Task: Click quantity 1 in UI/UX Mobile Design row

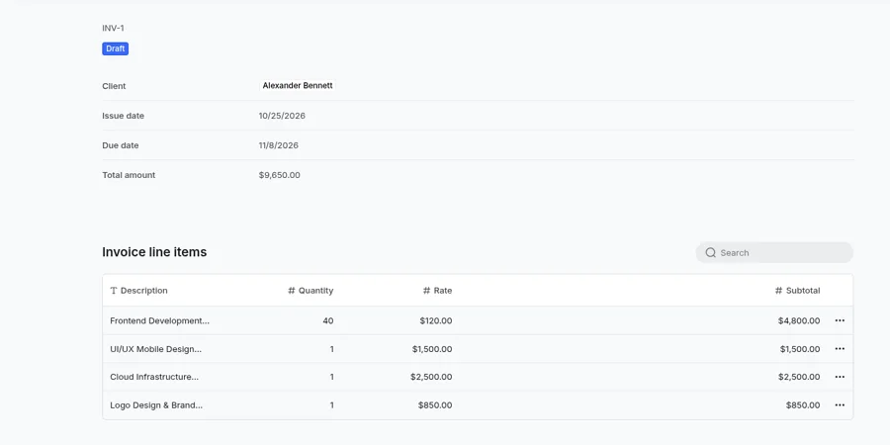Action: pyautogui.click(x=332, y=349)
